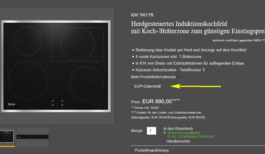Click note Preise inkl. MwSt
This screenshot has height=154, width=265.
[x=145, y=107]
